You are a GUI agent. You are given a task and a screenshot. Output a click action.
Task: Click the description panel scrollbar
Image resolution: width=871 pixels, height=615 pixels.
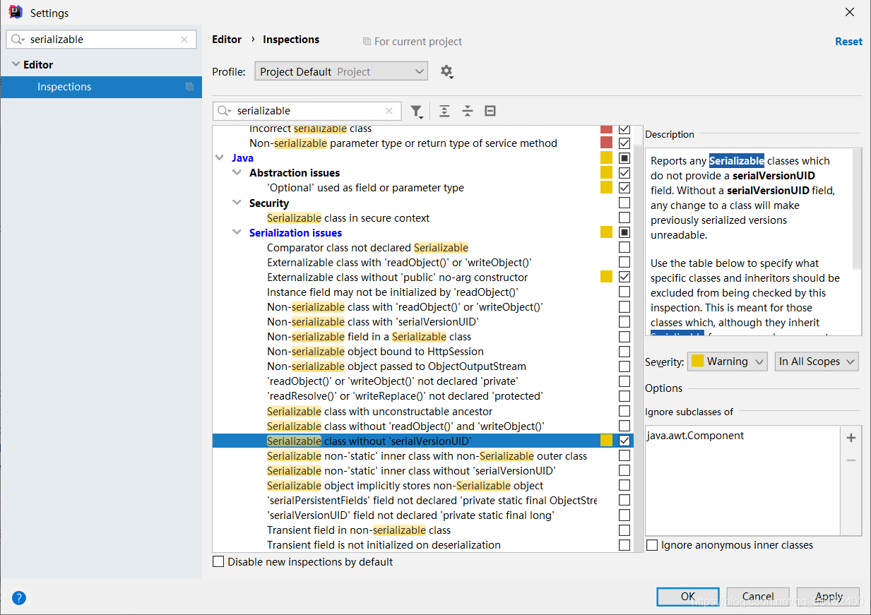(857, 208)
